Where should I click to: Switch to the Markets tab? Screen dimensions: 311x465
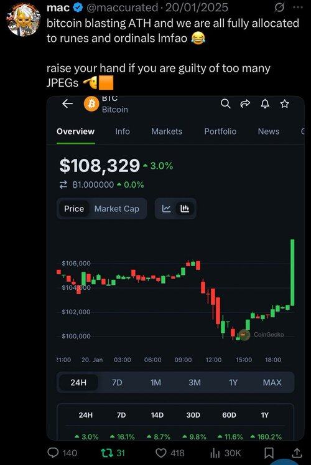(167, 132)
